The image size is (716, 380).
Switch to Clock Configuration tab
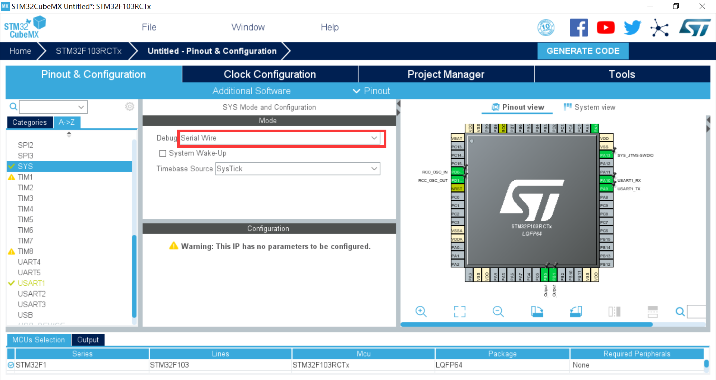click(x=270, y=74)
